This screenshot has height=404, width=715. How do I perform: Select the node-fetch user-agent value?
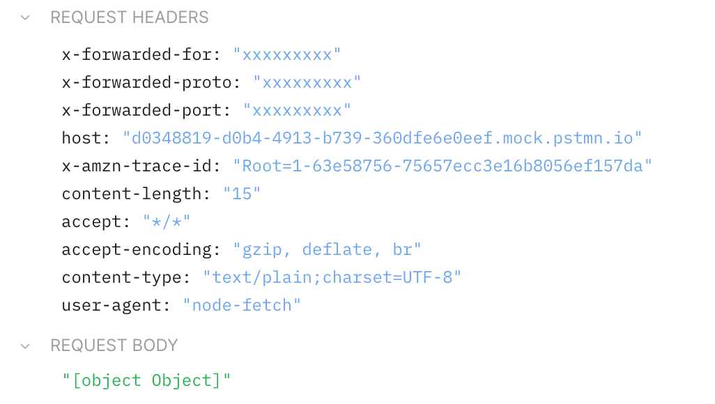pyautogui.click(x=242, y=305)
